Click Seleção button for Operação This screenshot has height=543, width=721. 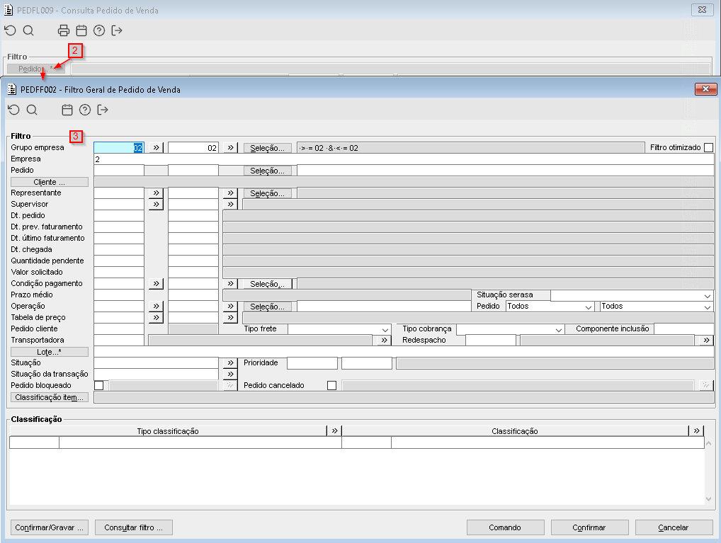(x=267, y=307)
